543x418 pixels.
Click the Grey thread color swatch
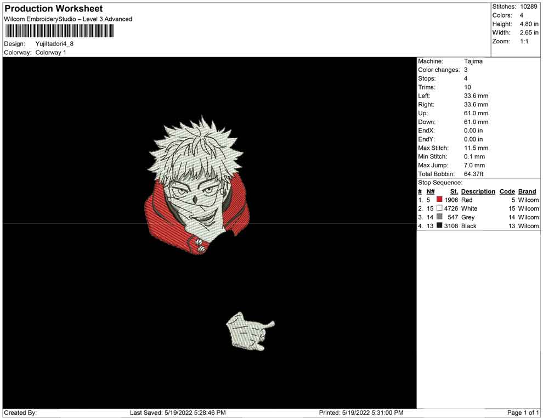click(x=439, y=217)
